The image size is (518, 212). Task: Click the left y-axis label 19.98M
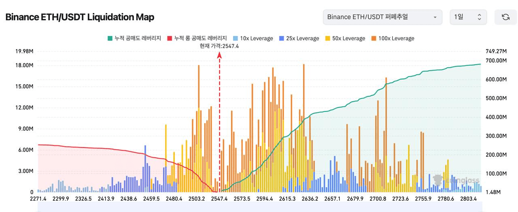coord(24,51)
